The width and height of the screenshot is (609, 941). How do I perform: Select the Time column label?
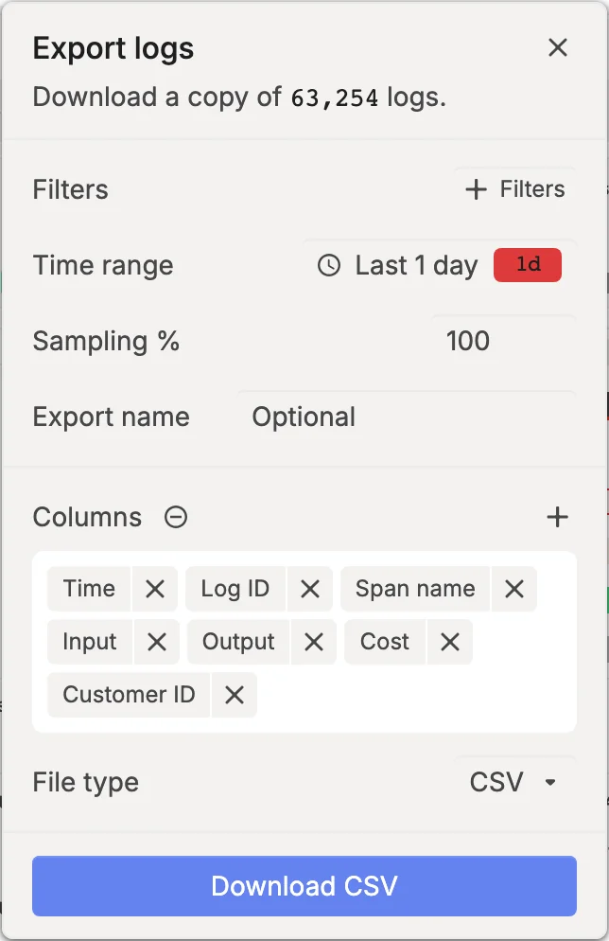tap(89, 589)
